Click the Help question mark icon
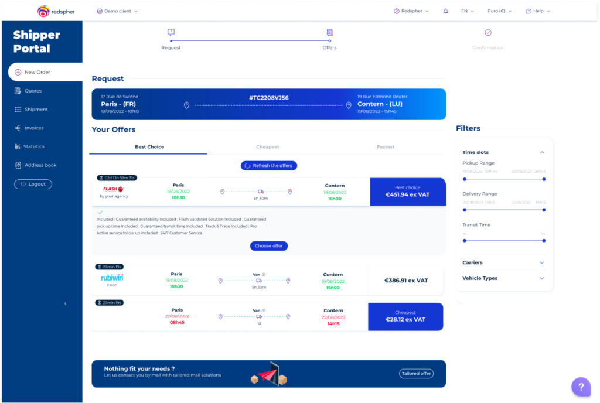 [x=529, y=11]
